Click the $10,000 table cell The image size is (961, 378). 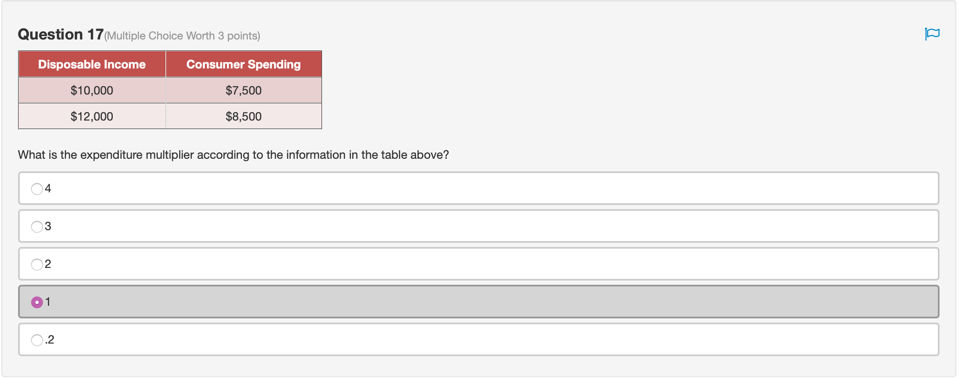pyautogui.click(x=92, y=90)
